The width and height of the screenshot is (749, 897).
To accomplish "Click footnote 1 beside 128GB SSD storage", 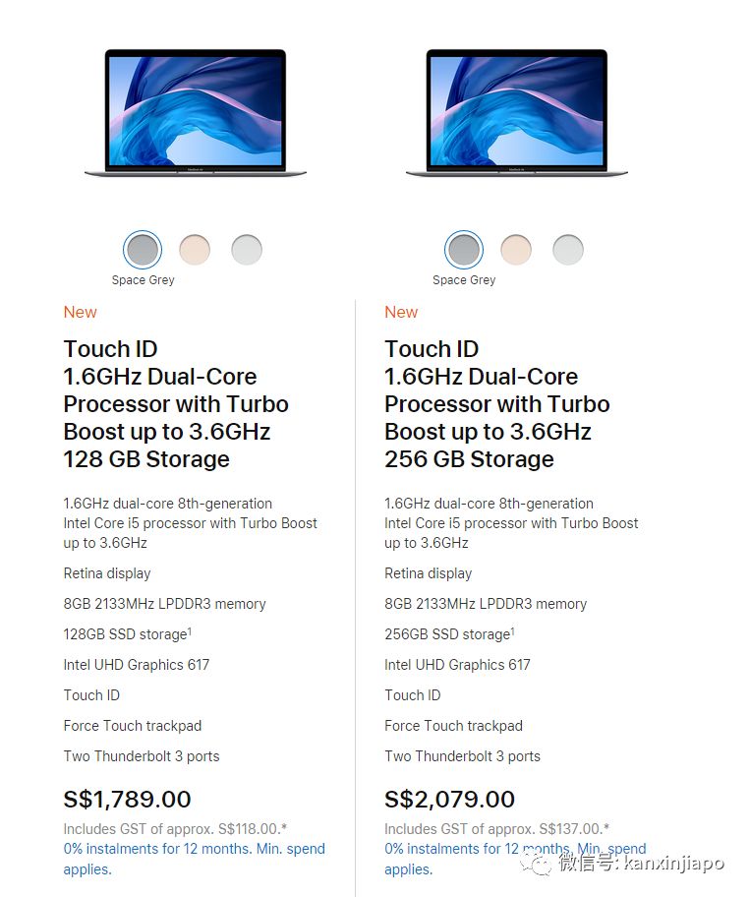I will click(189, 631).
